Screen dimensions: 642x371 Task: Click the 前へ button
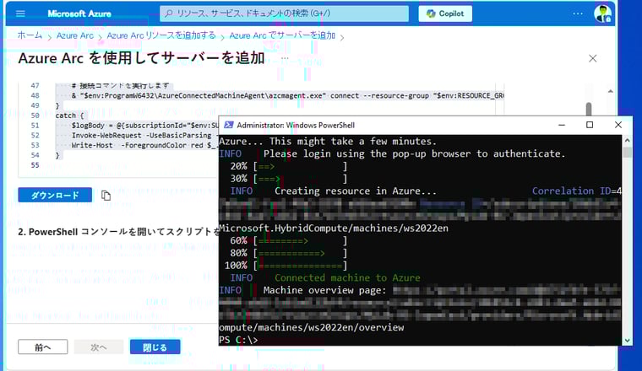click(x=42, y=347)
